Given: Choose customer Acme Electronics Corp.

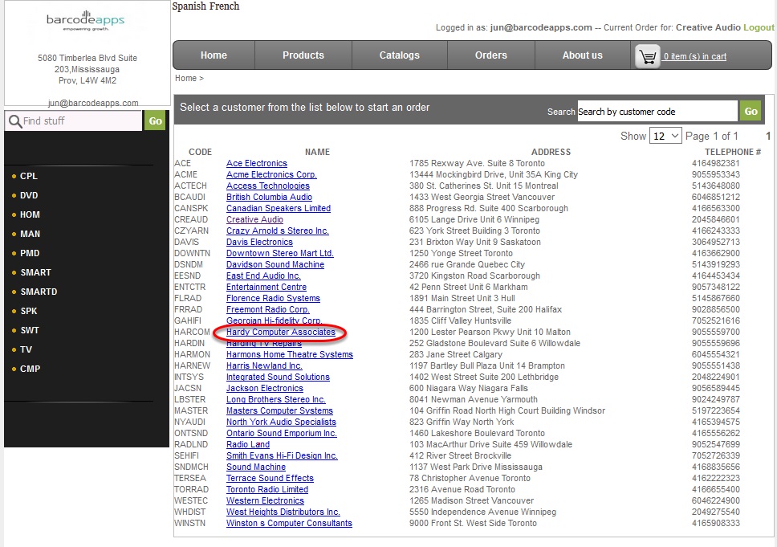Looking at the screenshot, I should click(271, 174).
